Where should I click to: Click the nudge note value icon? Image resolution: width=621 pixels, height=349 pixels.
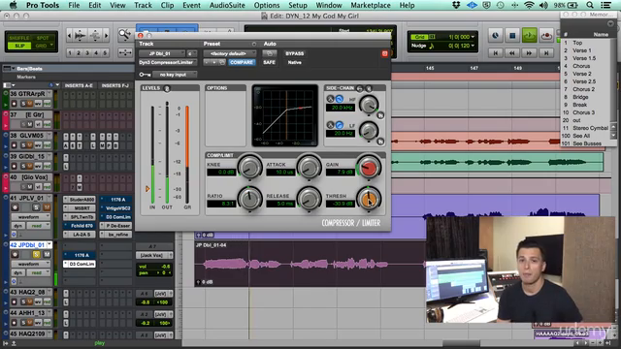pyautogui.click(x=431, y=46)
